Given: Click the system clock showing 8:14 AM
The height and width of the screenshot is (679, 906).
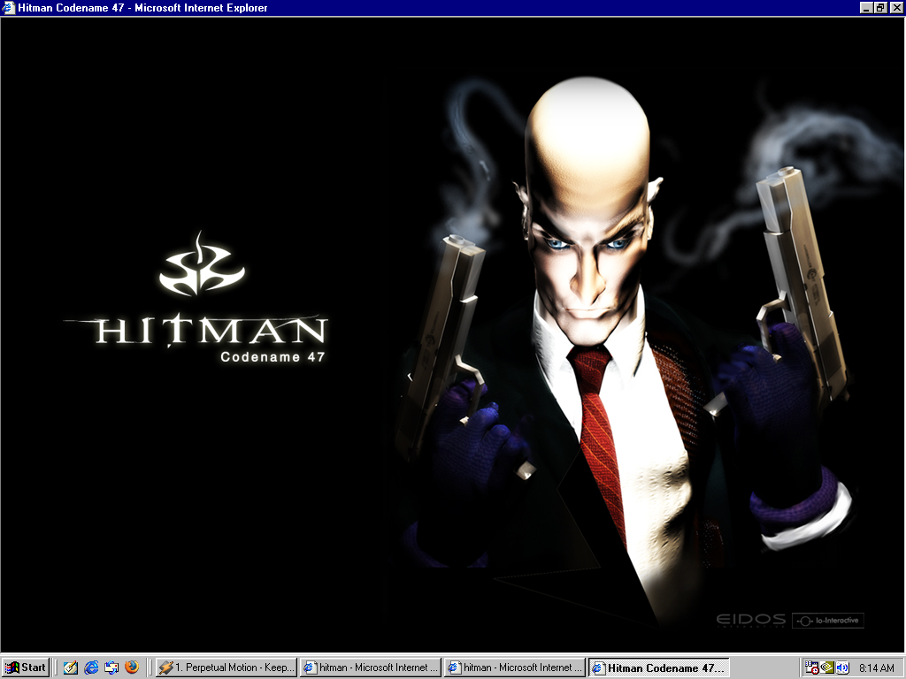Looking at the screenshot, I should 876,668.
